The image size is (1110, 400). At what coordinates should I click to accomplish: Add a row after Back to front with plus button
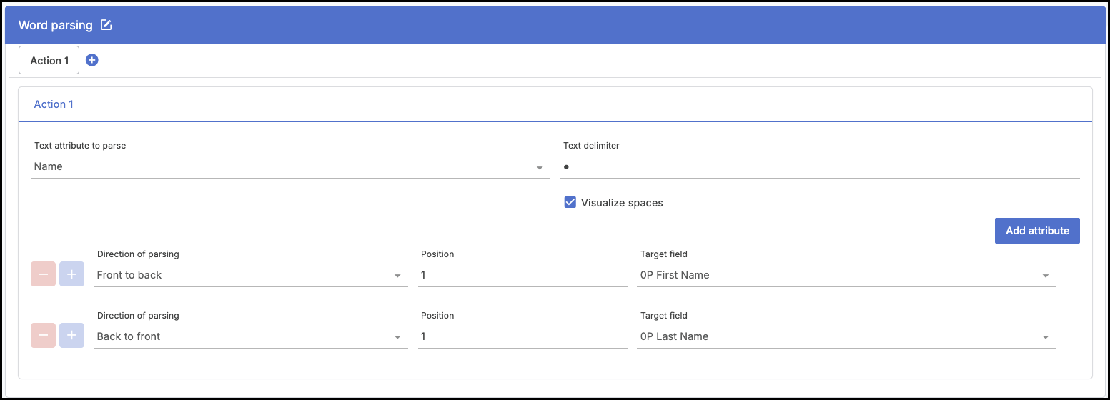click(71, 336)
